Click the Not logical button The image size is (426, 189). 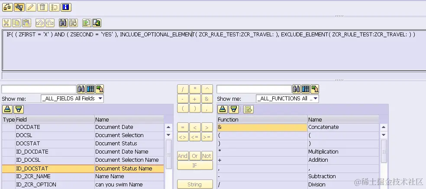pos(207,156)
